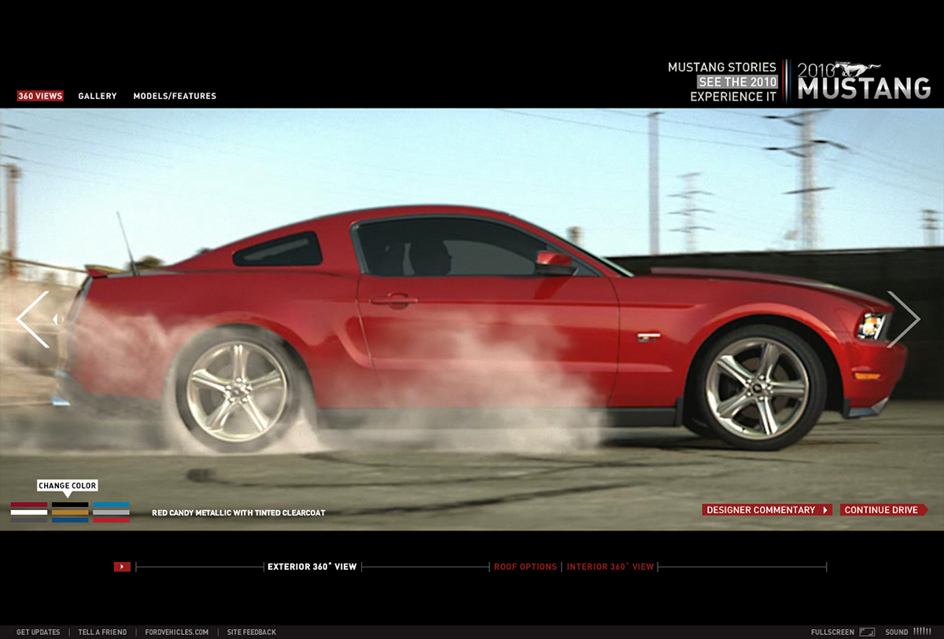
Task: Jump to Exterior 360° View on the timeline
Action: pyautogui.click(x=312, y=567)
